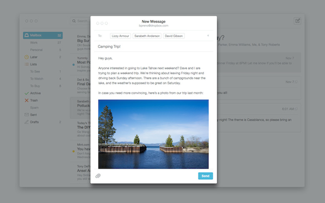Open the Lists icon in sidebar
This screenshot has height=203, width=325.
tap(27, 64)
